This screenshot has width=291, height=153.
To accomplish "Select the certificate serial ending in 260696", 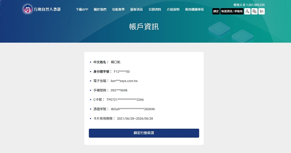I will click(133, 109).
